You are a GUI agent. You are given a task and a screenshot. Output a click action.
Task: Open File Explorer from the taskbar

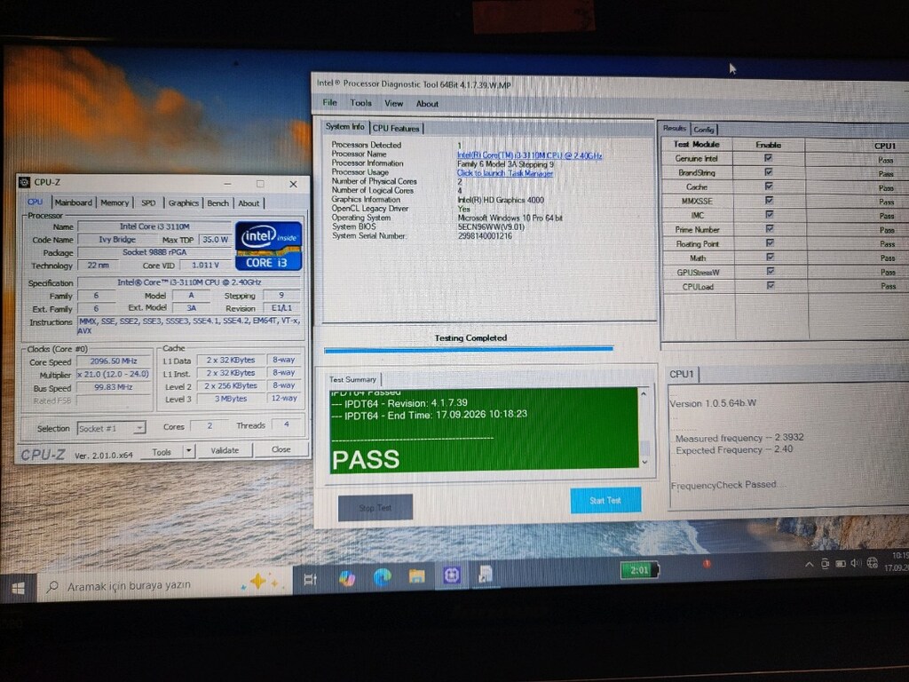416,575
